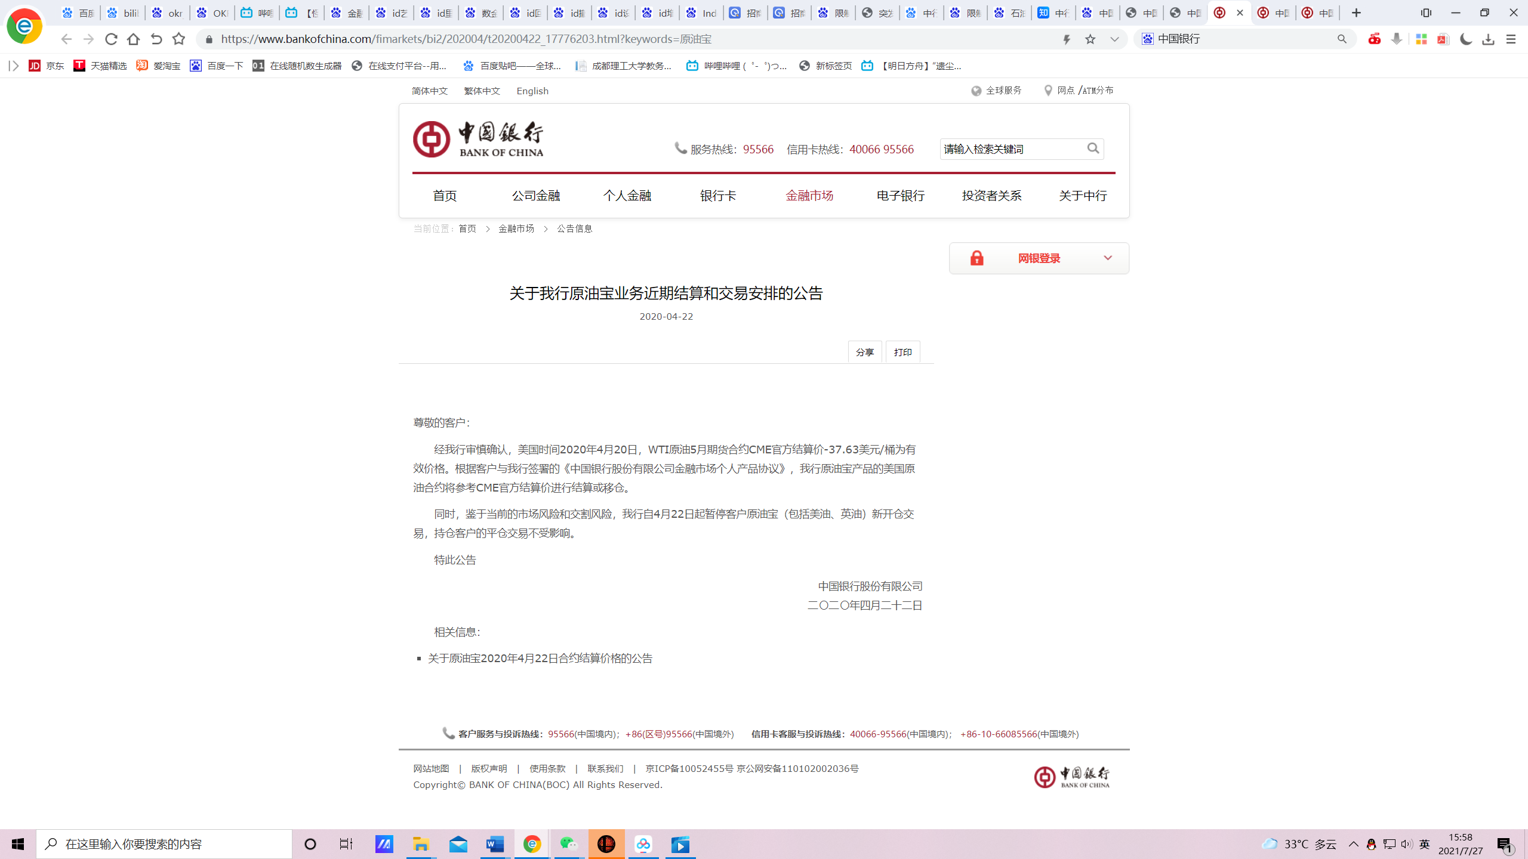The width and height of the screenshot is (1528, 859).
Task: Open the 个人金融 navigation menu
Action: [x=627, y=196]
